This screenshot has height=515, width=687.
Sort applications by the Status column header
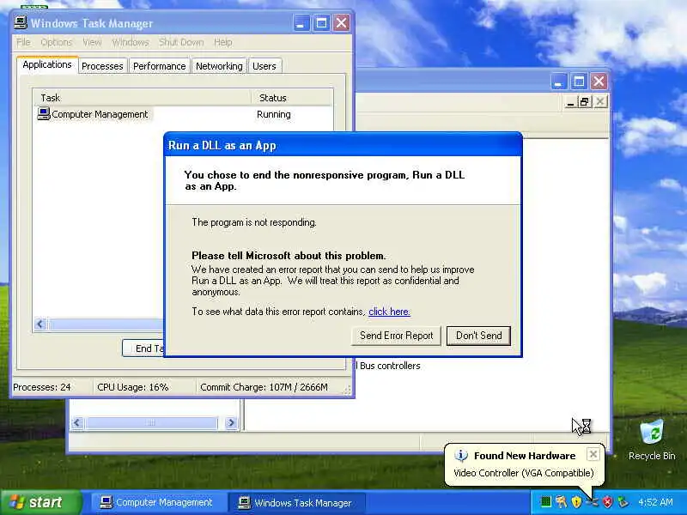291,98
